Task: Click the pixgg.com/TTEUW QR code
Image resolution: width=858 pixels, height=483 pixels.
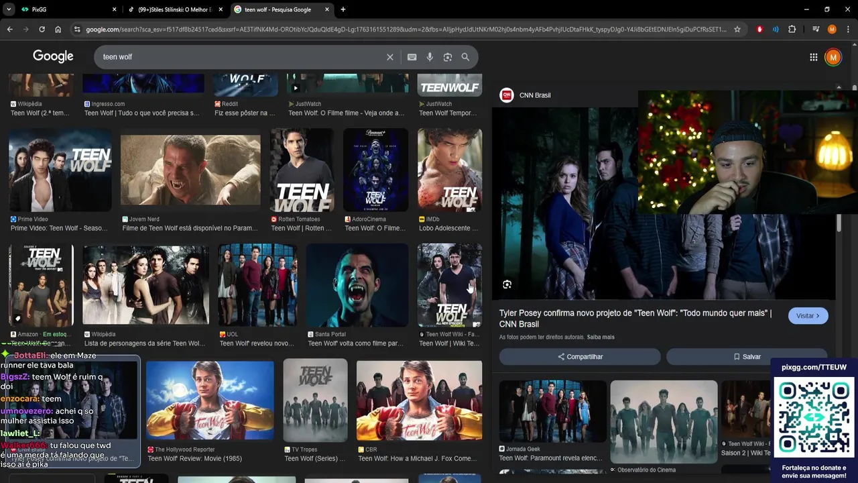Action: click(814, 417)
